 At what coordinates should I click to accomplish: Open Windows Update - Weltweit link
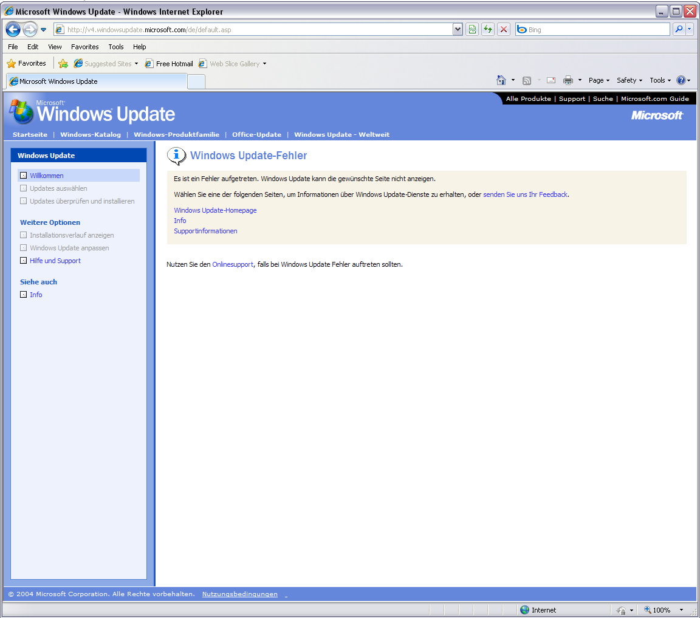[341, 134]
